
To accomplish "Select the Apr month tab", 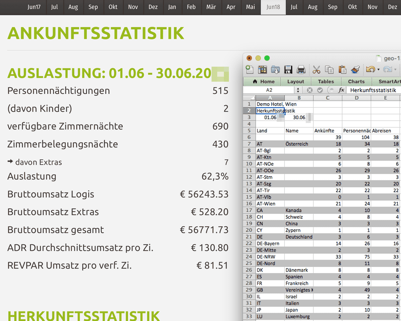I will [x=231, y=7].
